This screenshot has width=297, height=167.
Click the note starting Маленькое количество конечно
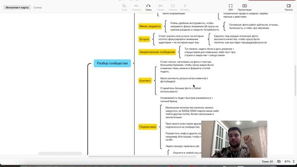pyautogui.click(x=192, y=112)
